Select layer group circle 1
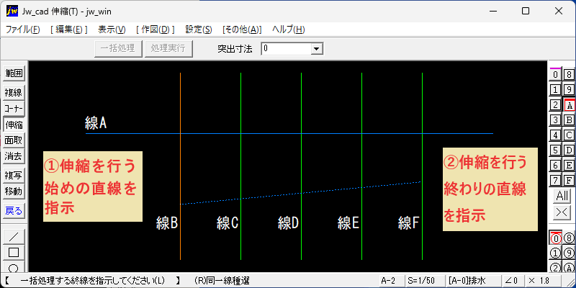576x288 pixels. (x=555, y=253)
